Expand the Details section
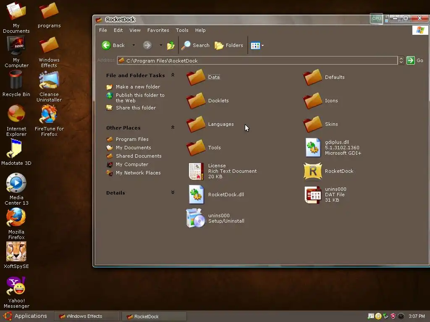 coord(173,192)
